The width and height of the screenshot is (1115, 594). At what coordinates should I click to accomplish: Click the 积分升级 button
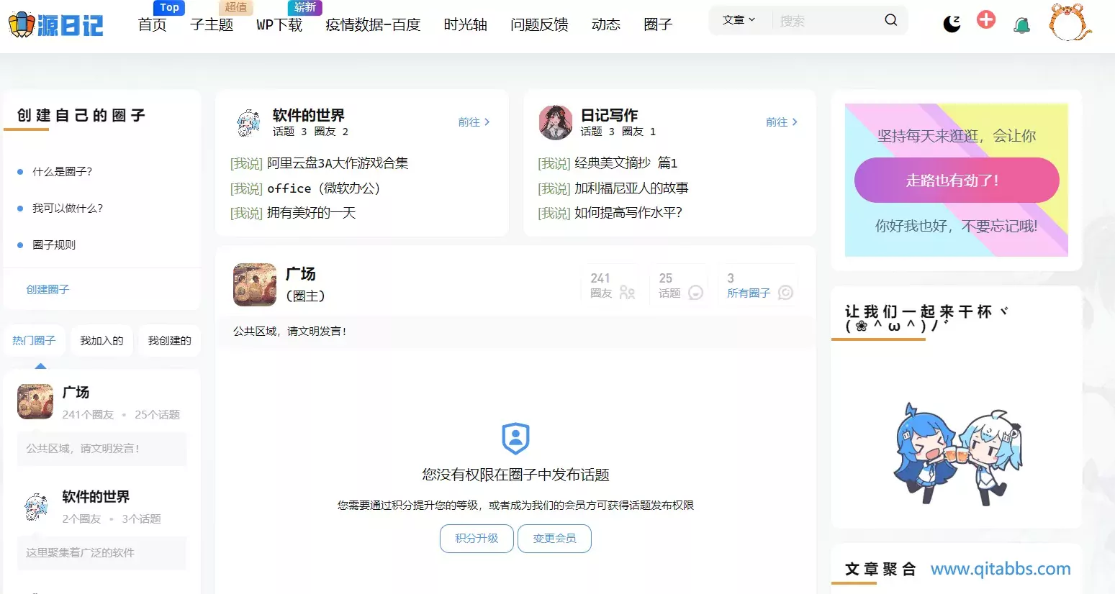(x=477, y=538)
